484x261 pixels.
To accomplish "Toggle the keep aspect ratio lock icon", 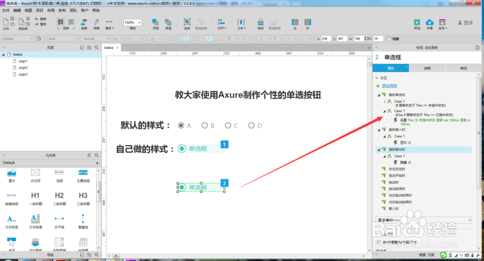I will [x=367, y=39].
